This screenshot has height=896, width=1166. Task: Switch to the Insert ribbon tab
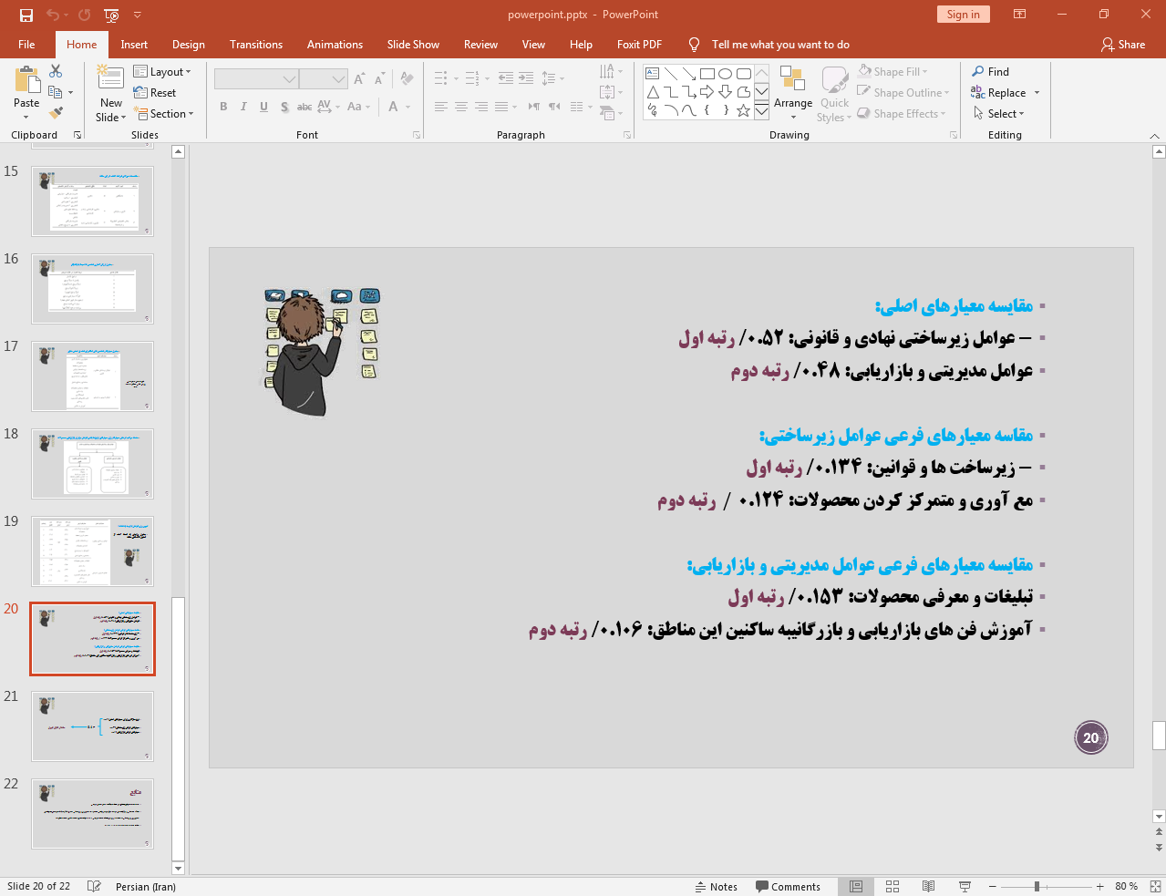[132, 44]
